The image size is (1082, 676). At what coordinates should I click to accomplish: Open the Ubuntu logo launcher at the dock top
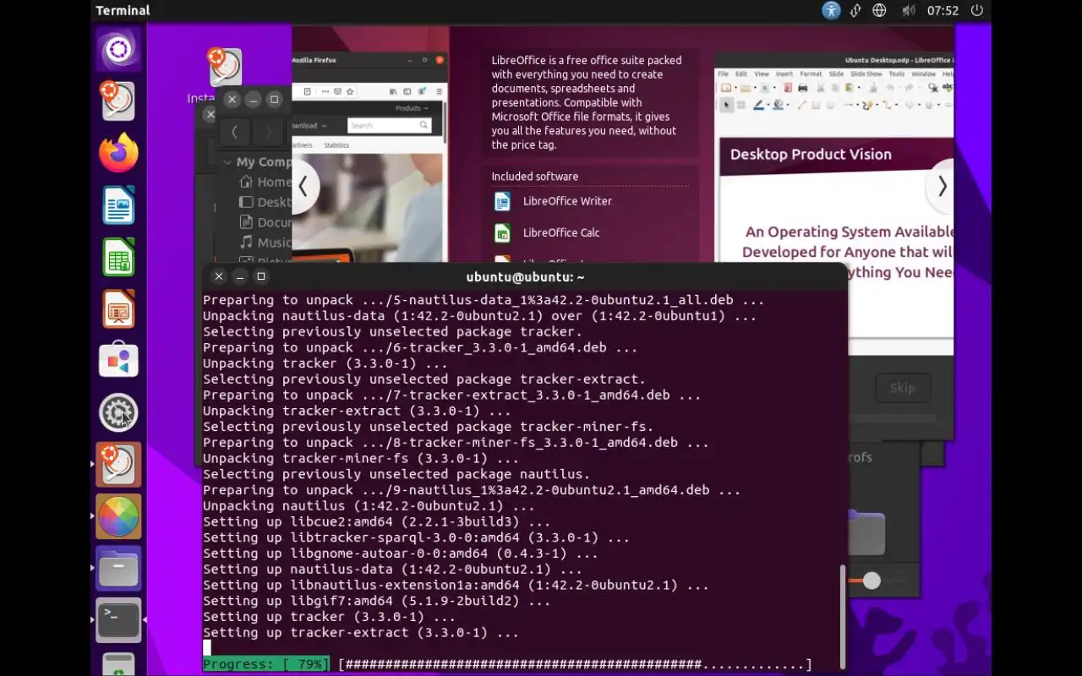[x=118, y=50]
